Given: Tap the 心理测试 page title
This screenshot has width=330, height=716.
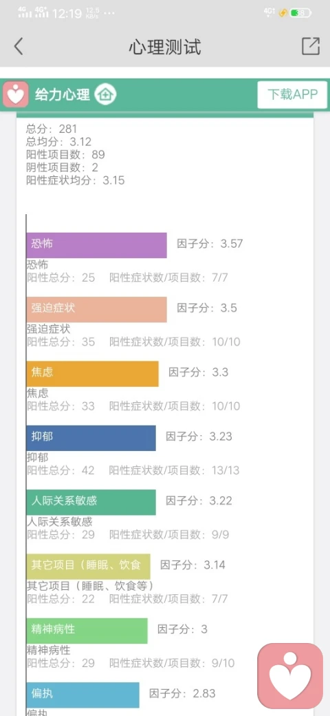Looking at the screenshot, I should [164, 47].
